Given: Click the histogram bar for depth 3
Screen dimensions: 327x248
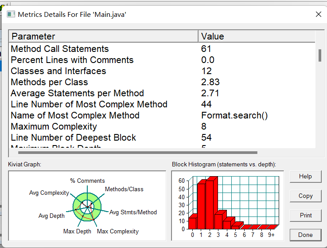Looking at the screenshot, I should (218, 221).
